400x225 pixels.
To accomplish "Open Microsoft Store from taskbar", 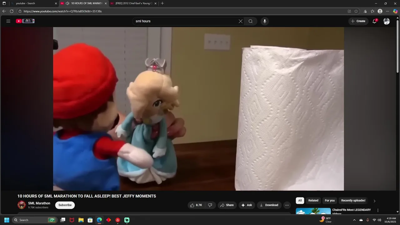I will click(90, 220).
